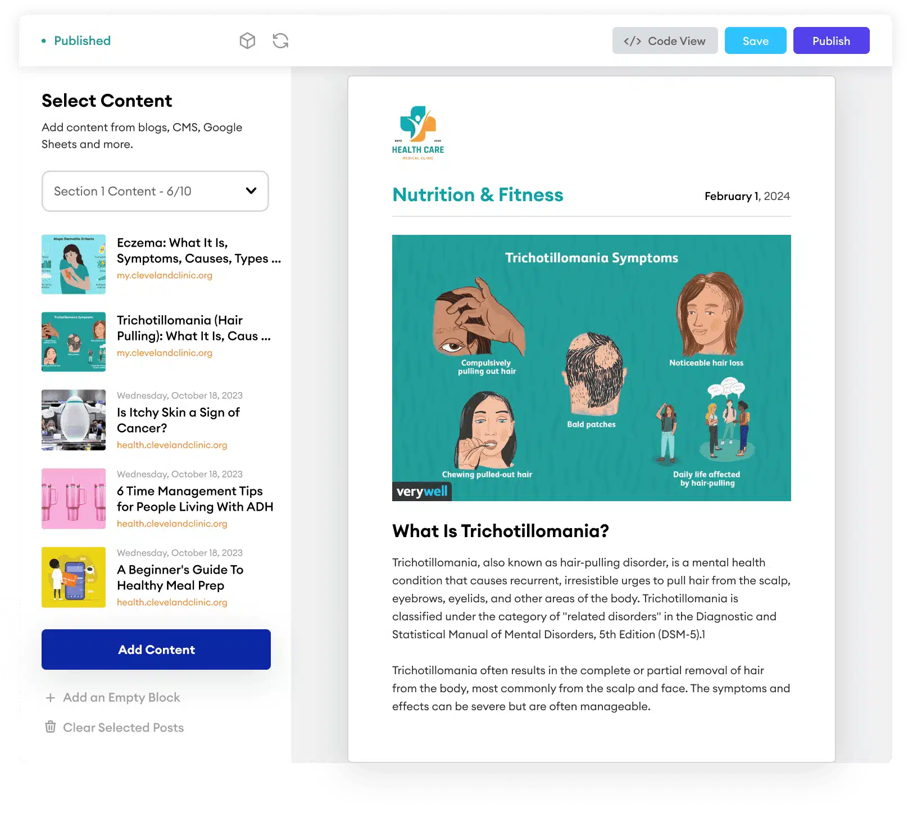
Task: Click the refresh sync icon
Action: pos(280,40)
